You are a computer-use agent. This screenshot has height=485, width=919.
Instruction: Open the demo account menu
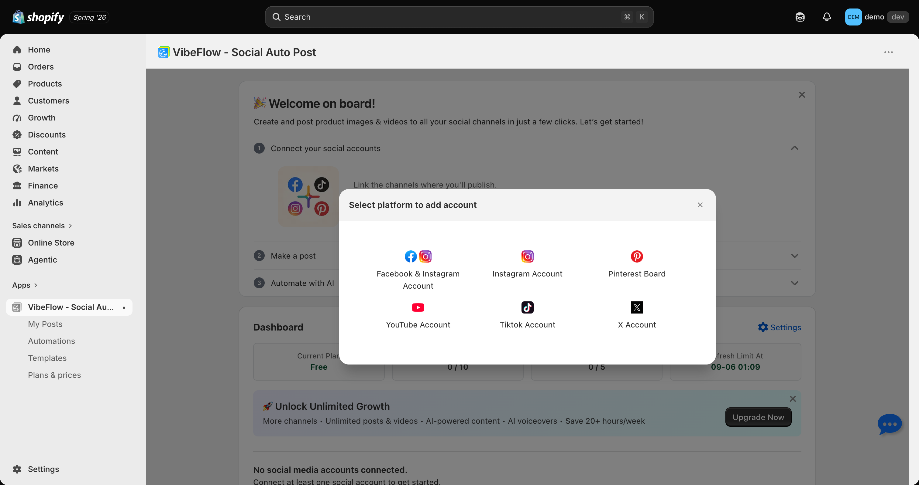876,17
